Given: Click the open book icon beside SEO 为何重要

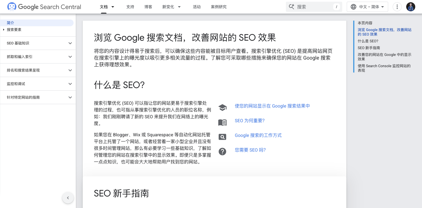Looking at the screenshot, I should tap(222, 122).
